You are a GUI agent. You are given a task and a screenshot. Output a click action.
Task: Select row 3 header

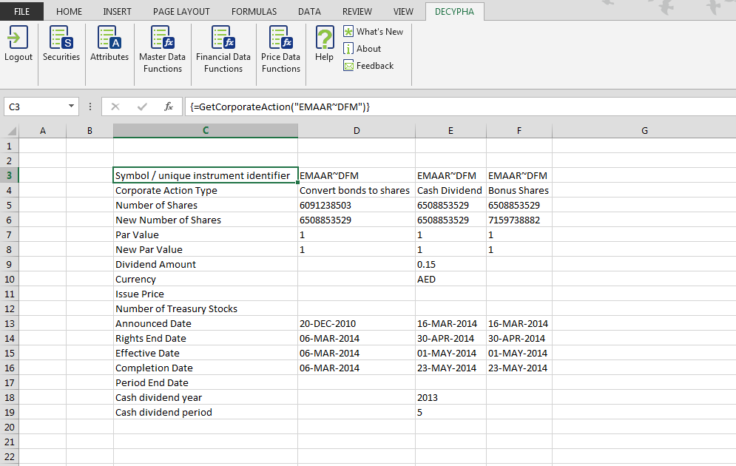pyautogui.click(x=10, y=175)
